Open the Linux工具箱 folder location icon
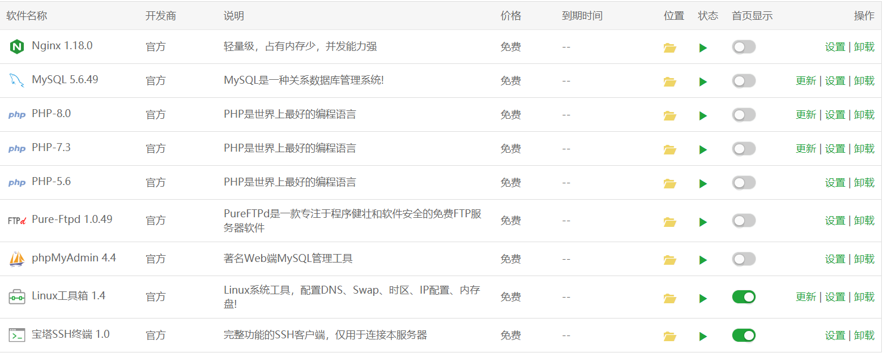This screenshot has height=357, width=883. [x=670, y=298]
